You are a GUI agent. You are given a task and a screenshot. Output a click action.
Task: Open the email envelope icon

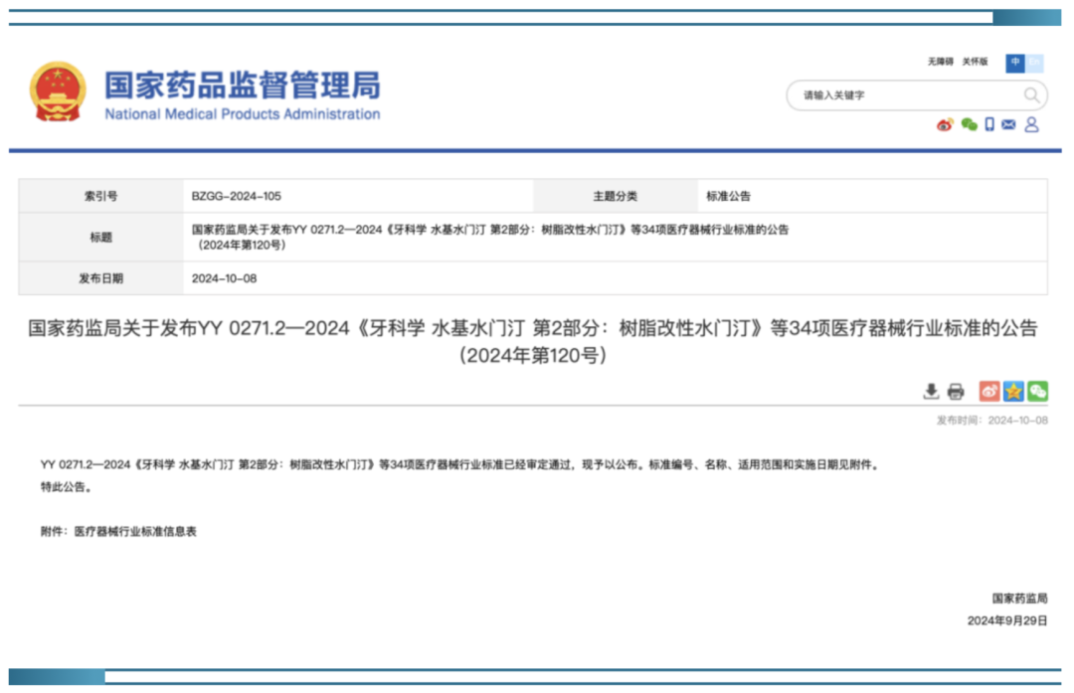point(1008,124)
